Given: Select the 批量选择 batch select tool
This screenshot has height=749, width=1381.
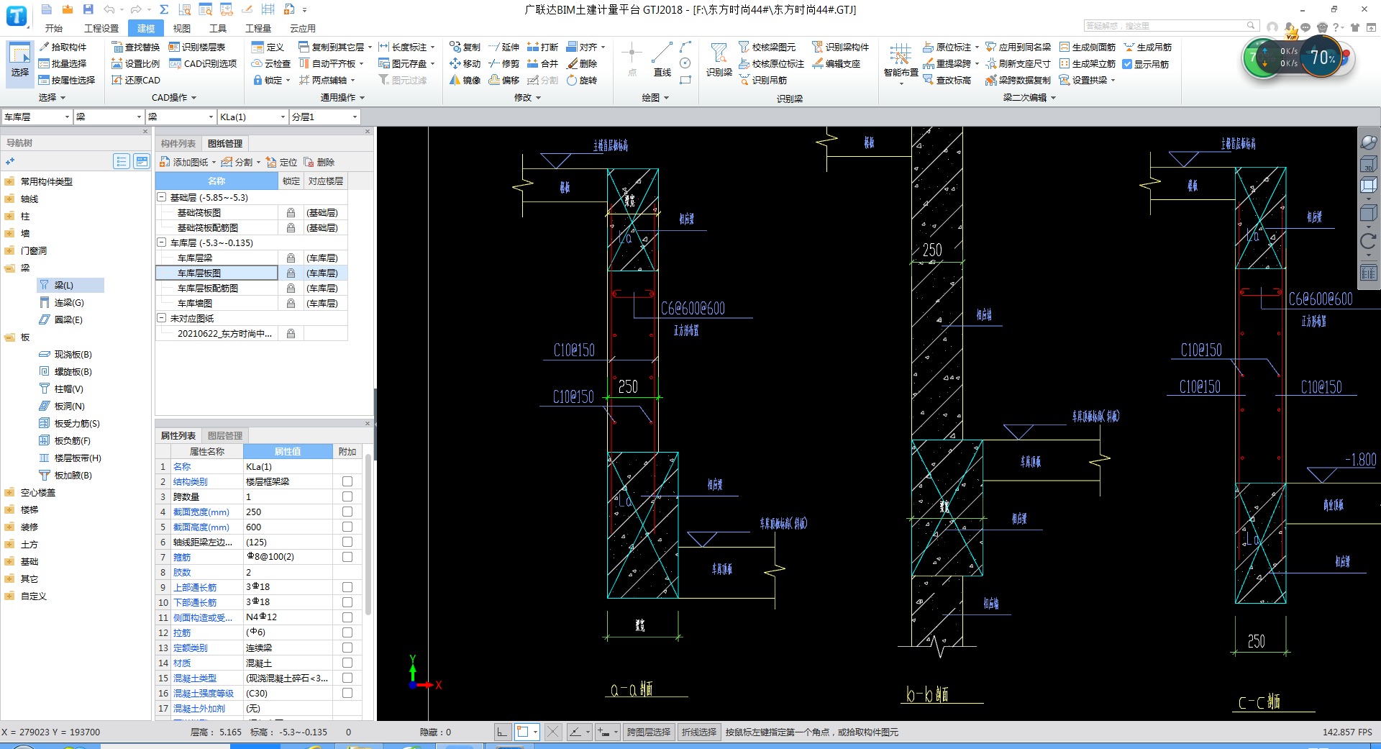Looking at the screenshot, I should pyautogui.click(x=63, y=63).
